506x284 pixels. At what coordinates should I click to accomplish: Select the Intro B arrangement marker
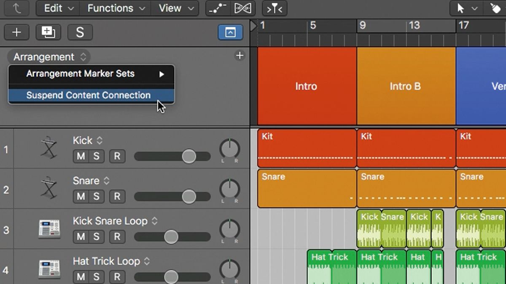[x=405, y=86]
